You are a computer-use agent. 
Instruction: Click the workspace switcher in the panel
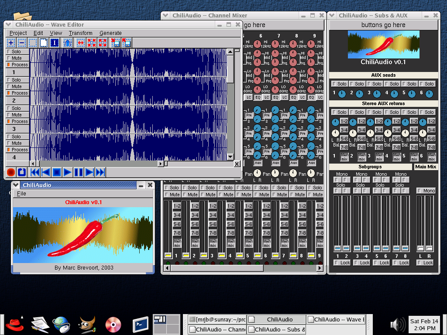pyautogui.click(x=166, y=325)
